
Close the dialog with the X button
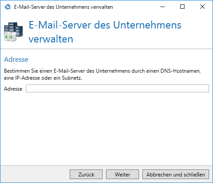[x=202, y=7]
